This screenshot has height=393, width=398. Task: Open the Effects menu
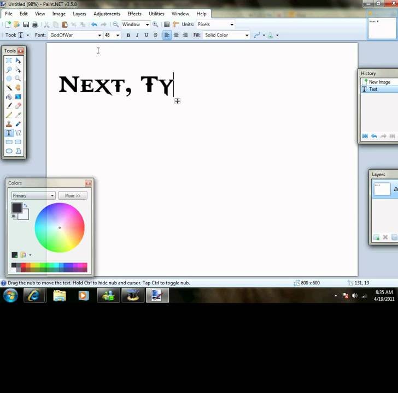pyautogui.click(x=134, y=14)
